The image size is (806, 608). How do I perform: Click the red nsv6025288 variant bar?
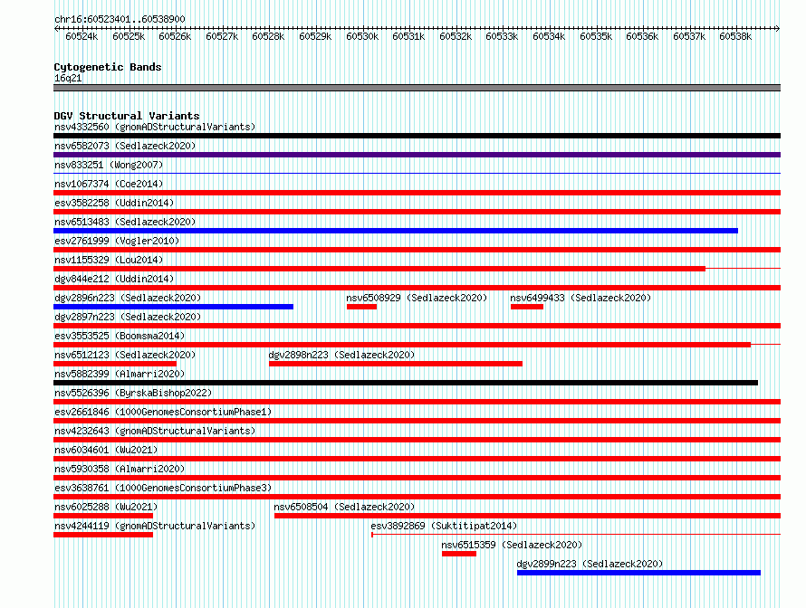[103, 516]
